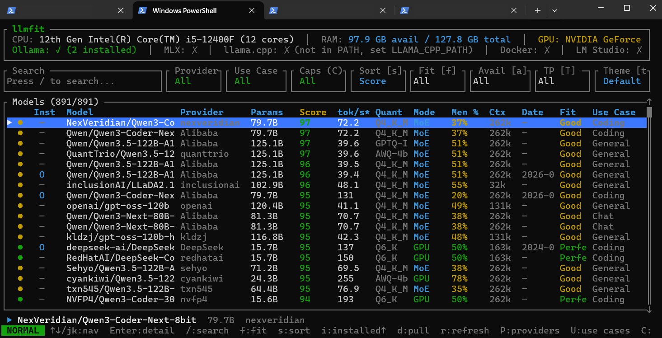Image resolution: width=662 pixels, height=338 pixels.
Task: Open the tab dropdown chevron in the title bar
Action: click(554, 10)
